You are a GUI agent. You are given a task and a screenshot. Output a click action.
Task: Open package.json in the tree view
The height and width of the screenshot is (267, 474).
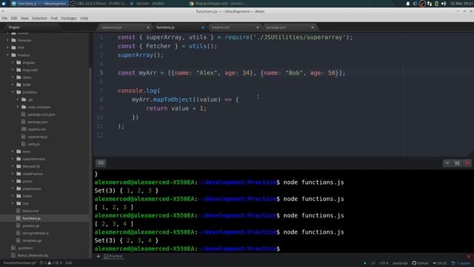tap(38, 122)
